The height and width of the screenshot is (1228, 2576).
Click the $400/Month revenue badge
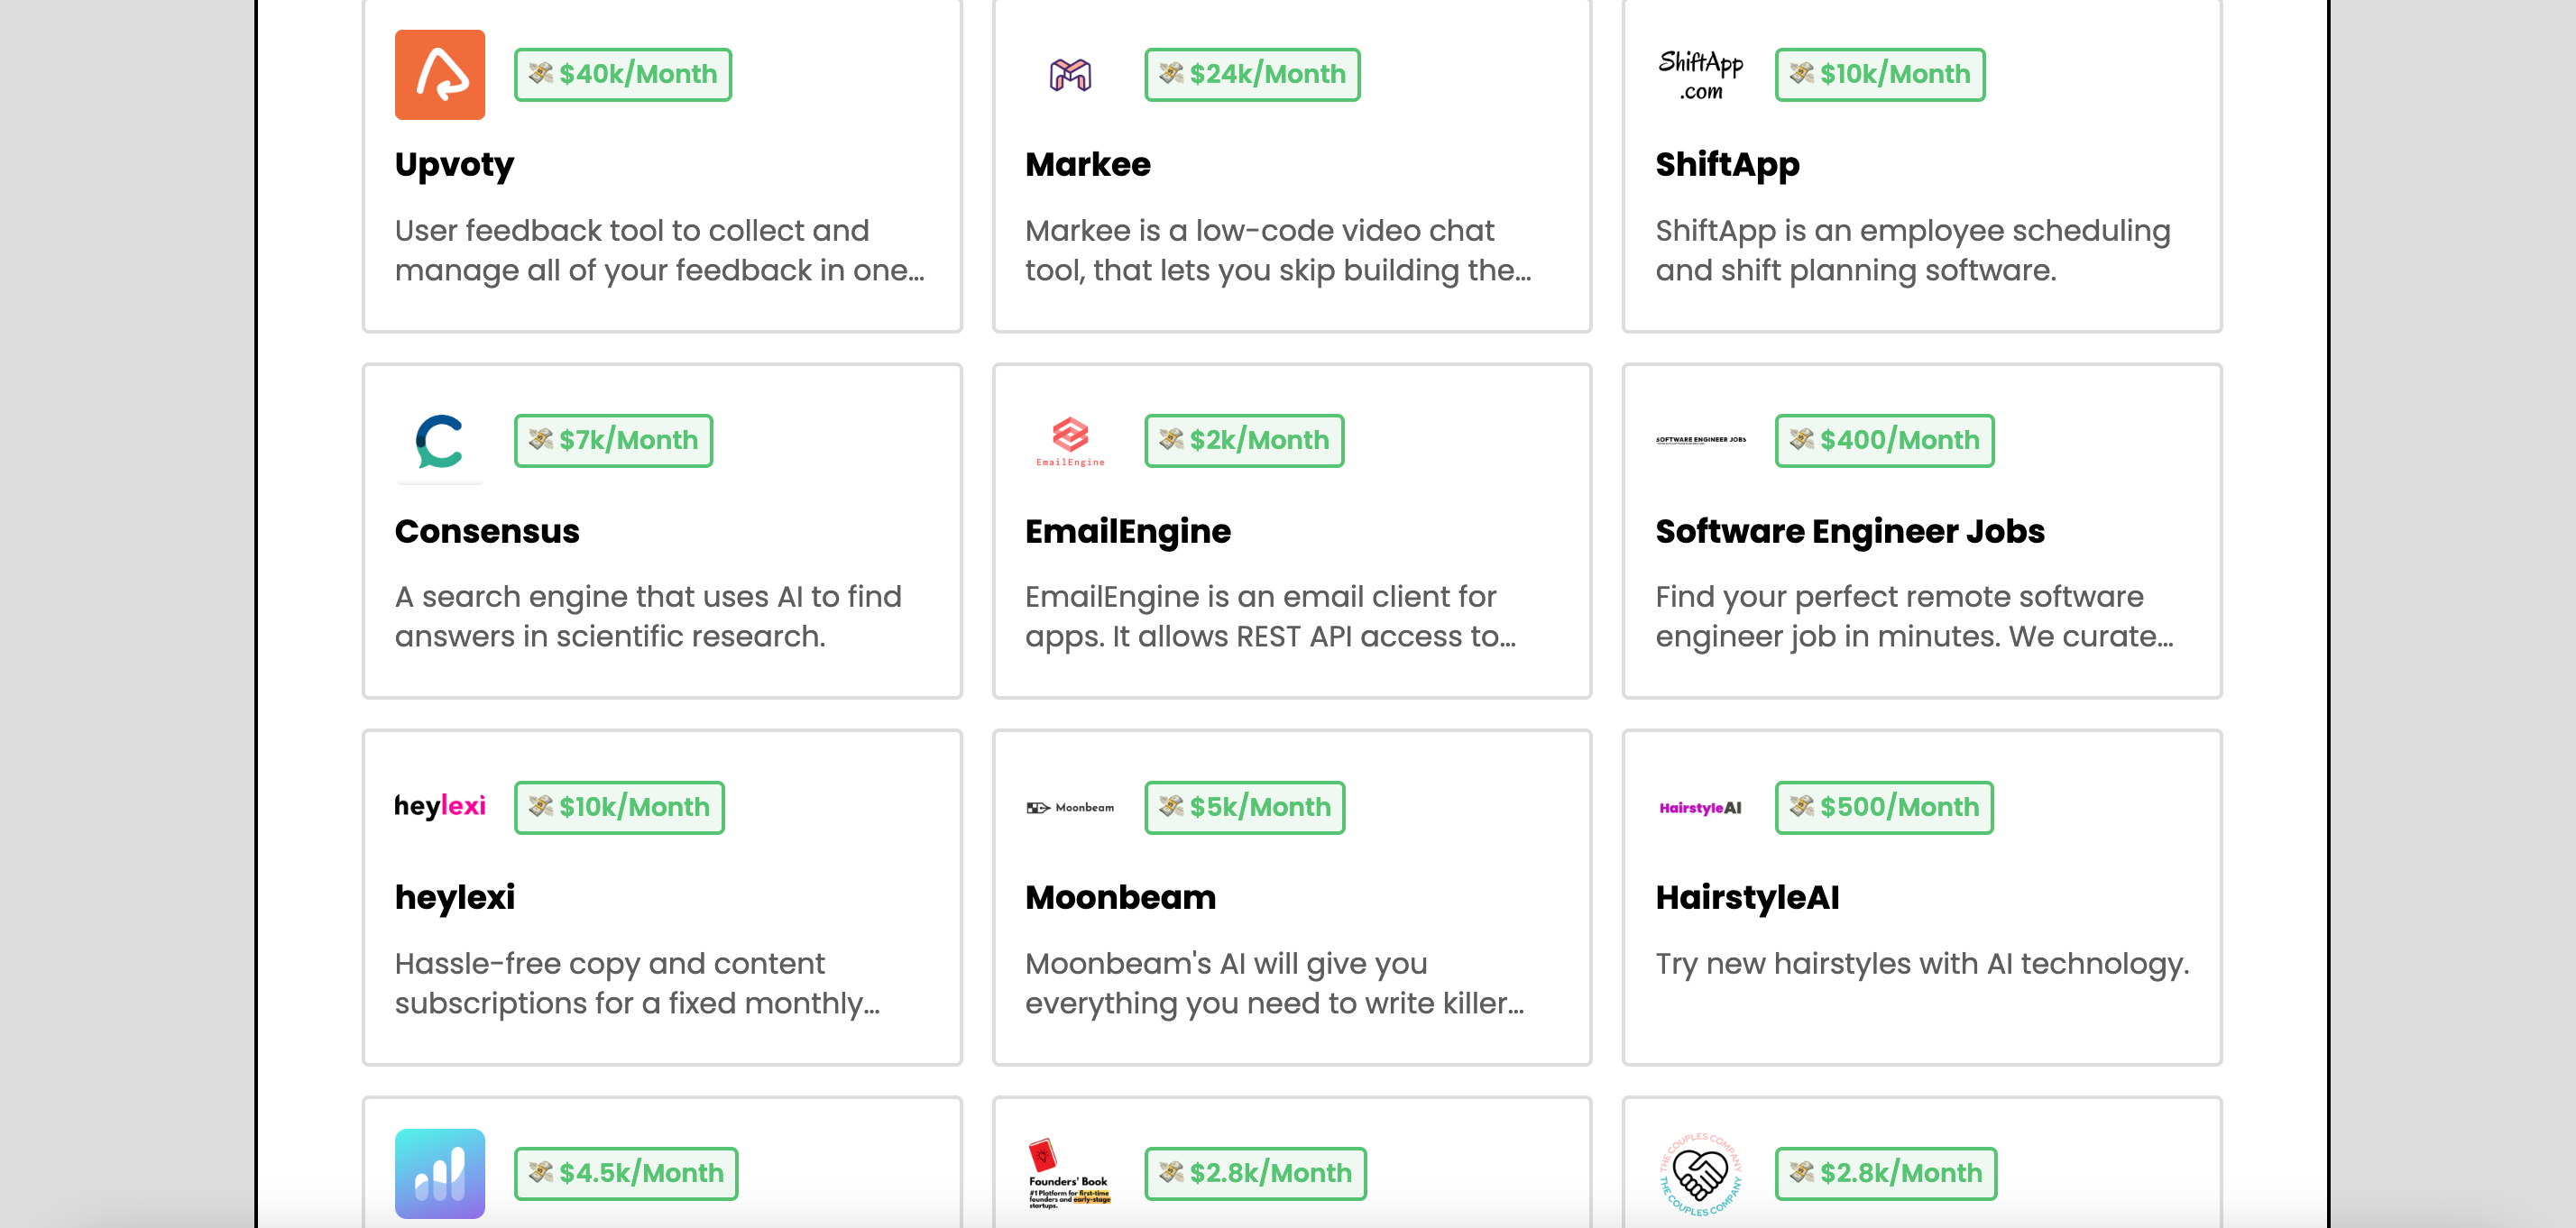(x=1884, y=441)
